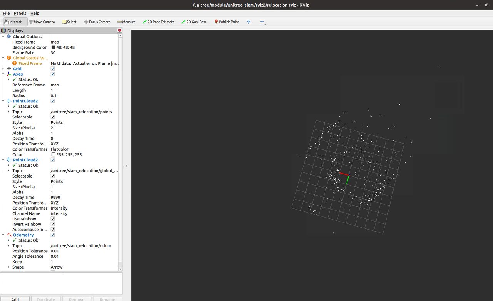Activate the Focus Camera tool
The height and width of the screenshot is (301, 493).
coord(97,22)
